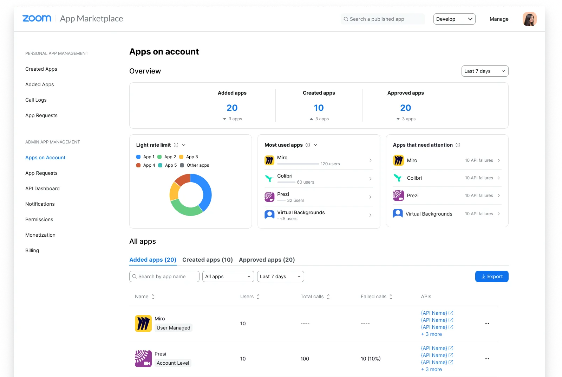Click the Virtual Backgrounds icon in Most used apps

[x=269, y=215]
